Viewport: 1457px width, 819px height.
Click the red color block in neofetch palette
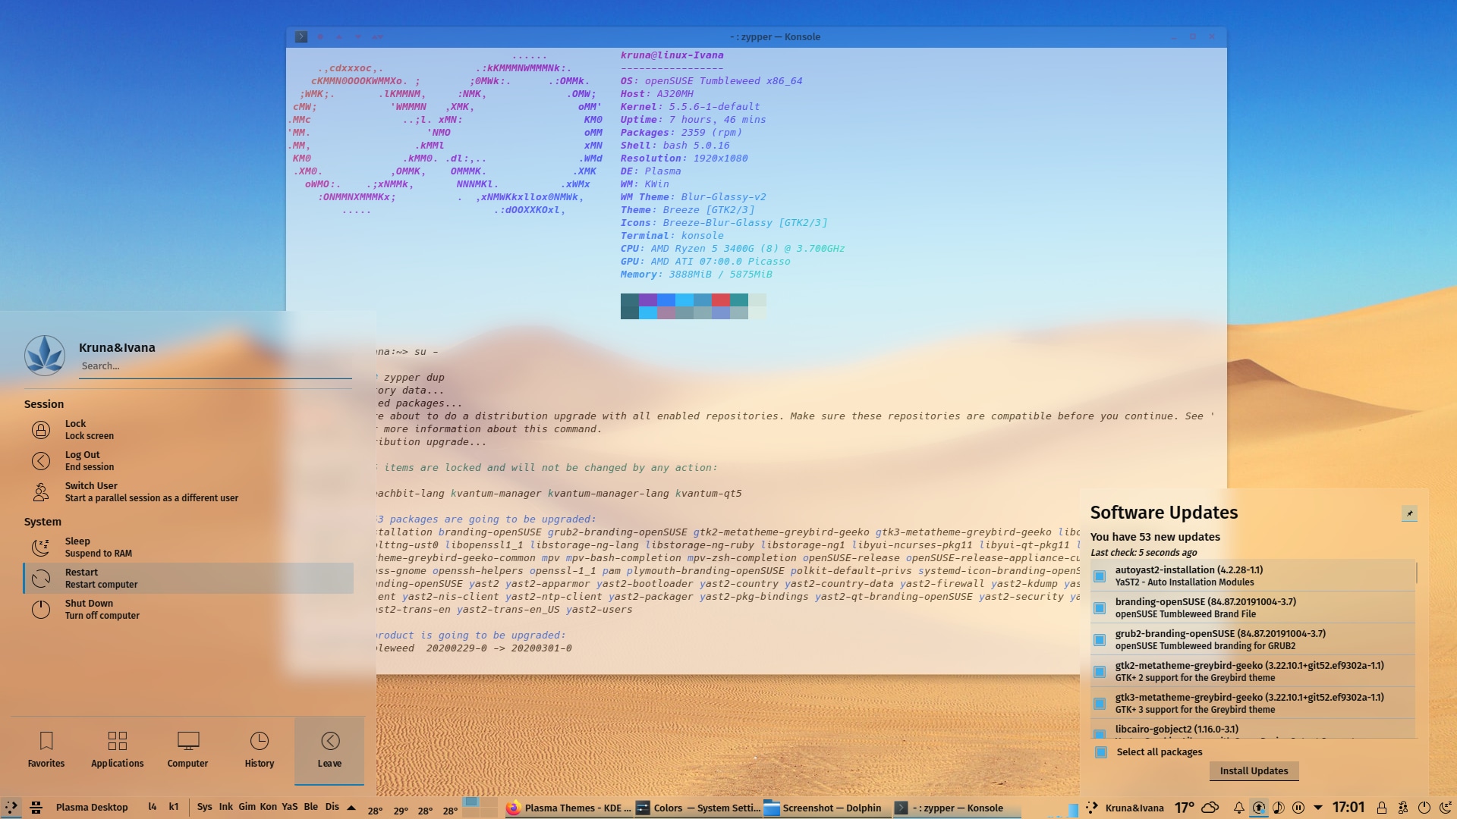click(721, 300)
